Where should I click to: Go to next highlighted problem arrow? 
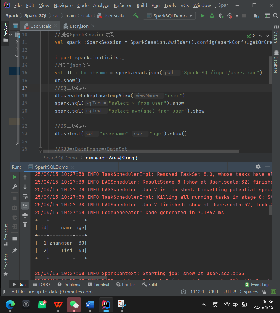pos(268,36)
